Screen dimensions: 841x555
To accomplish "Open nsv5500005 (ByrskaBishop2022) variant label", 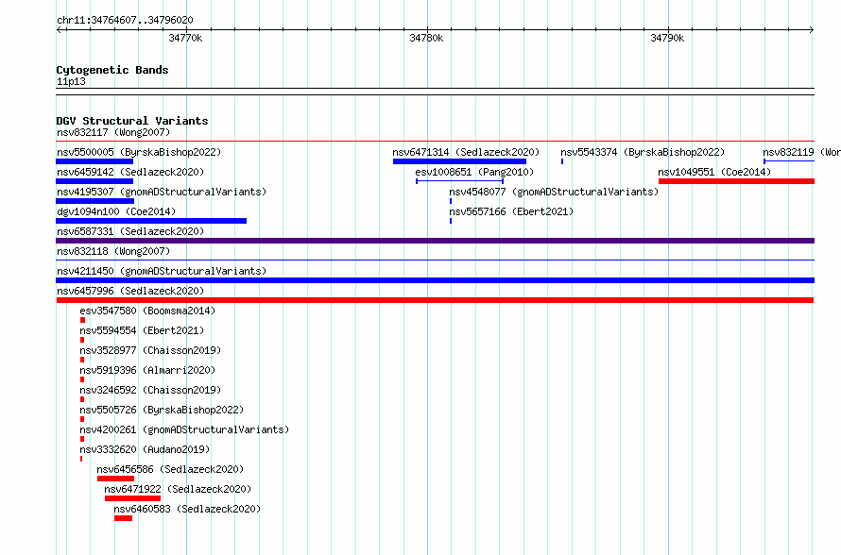I will [139, 152].
